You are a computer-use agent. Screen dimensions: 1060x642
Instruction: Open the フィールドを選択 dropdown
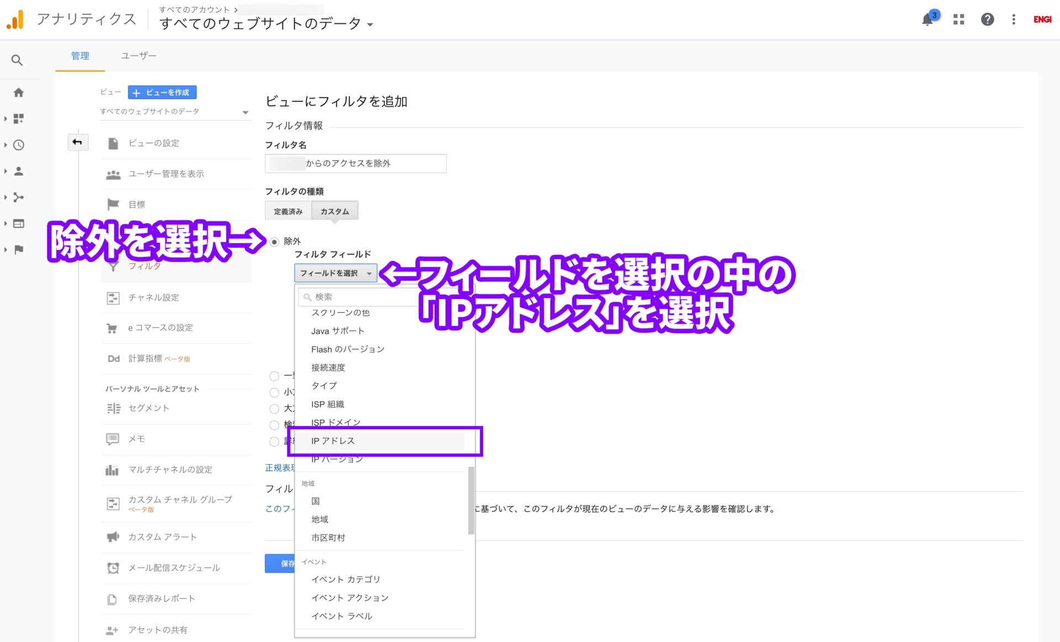pyautogui.click(x=335, y=273)
